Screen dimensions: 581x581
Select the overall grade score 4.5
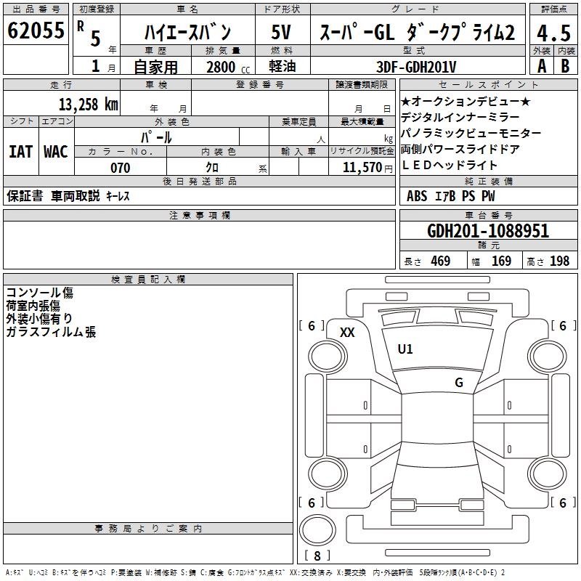pyautogui.click(x=553, y=33)
